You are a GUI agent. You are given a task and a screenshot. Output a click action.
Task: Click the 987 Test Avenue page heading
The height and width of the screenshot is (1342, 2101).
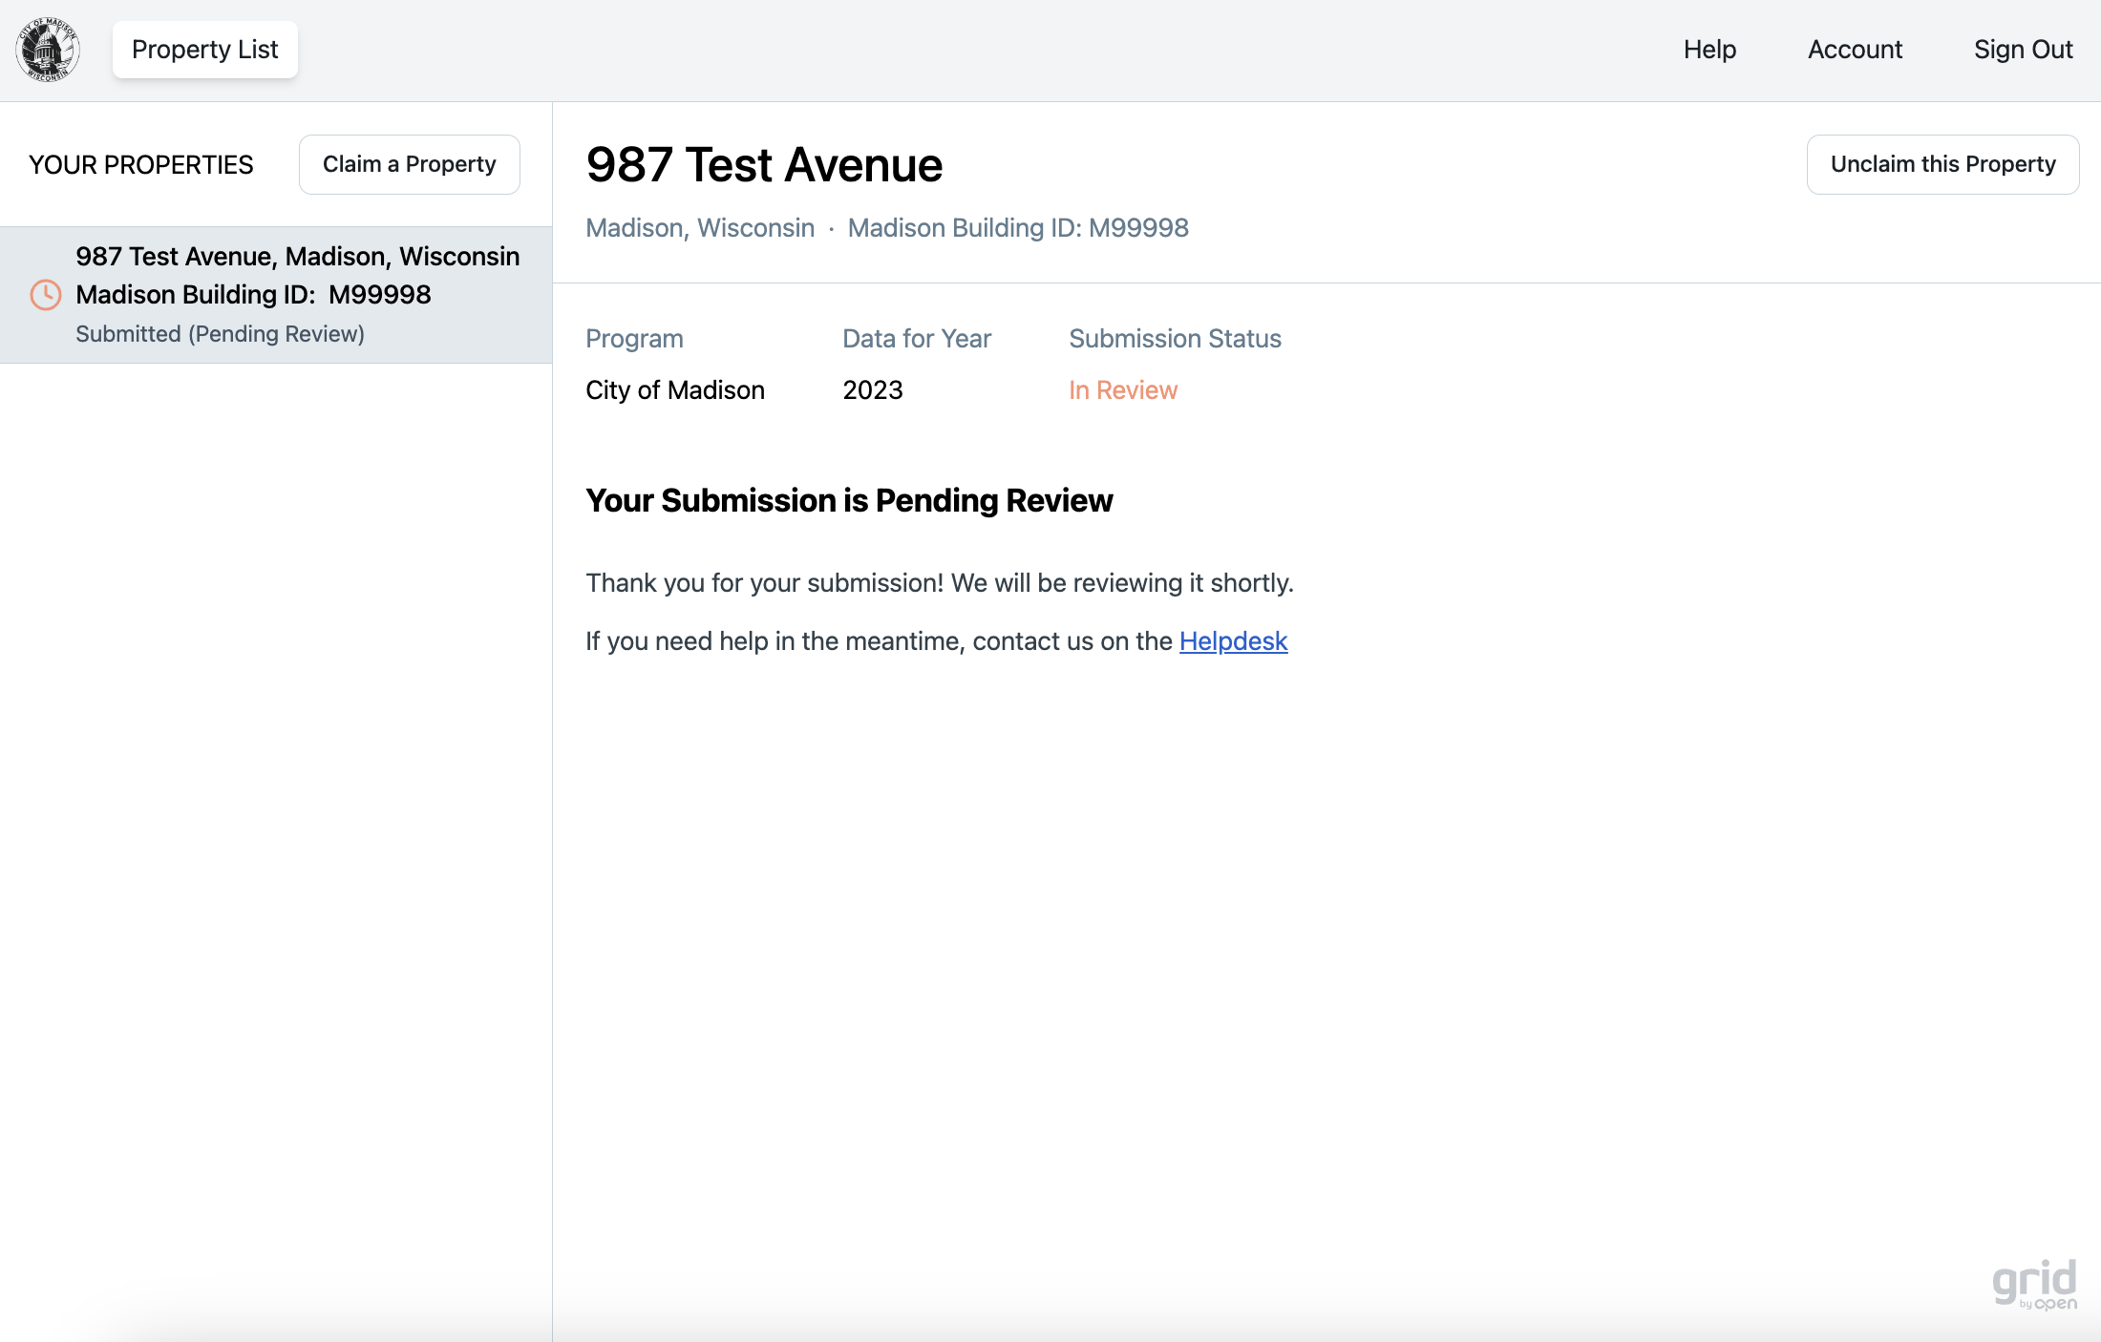(764, 165)
